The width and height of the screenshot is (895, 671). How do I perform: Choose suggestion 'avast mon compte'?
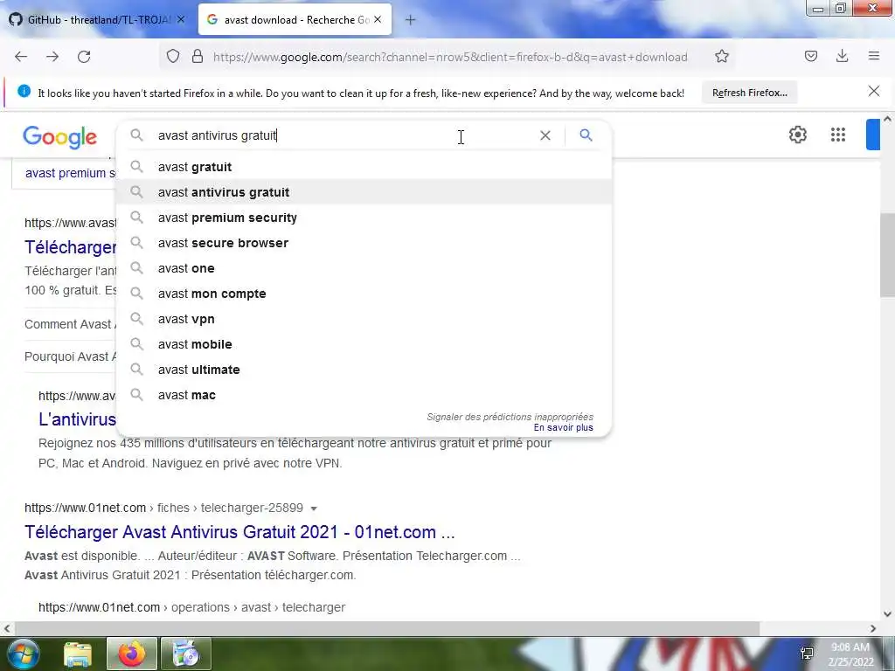click(x=364, y=294)
